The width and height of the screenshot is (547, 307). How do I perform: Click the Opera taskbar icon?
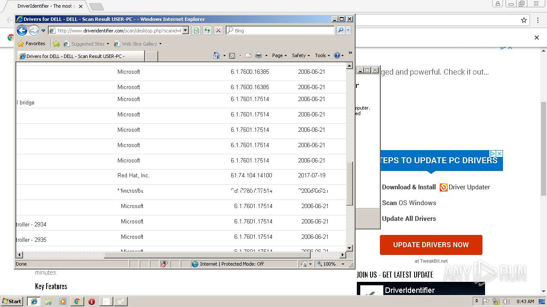pyautogui.click(x=91, y=301)
